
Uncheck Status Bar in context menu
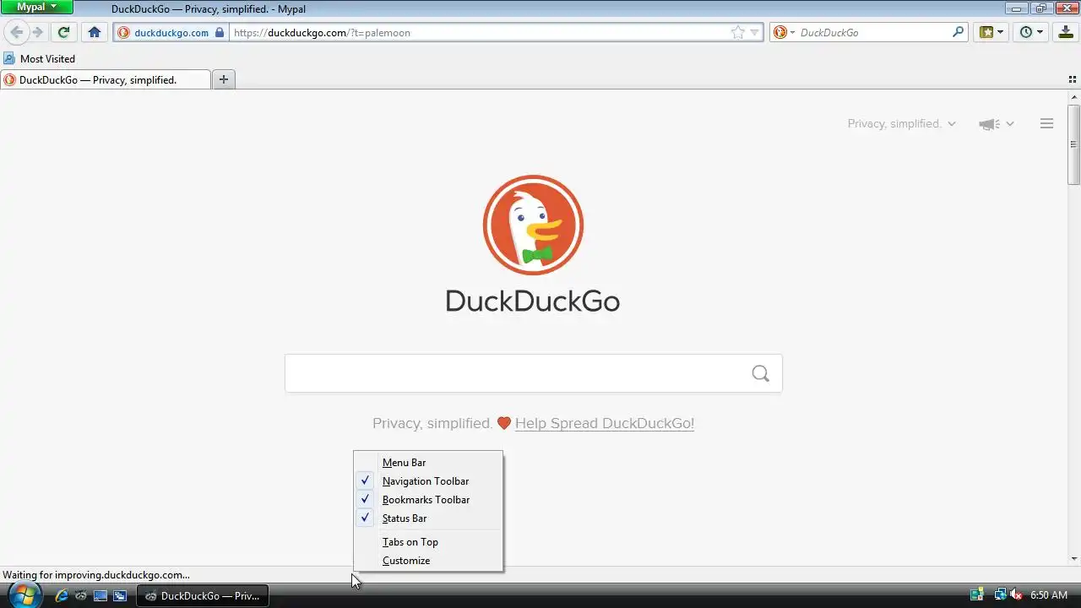pyautogui.click(x=428, y=518)
